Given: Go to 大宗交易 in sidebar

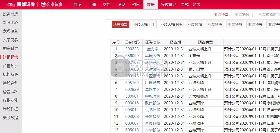Looking at the screenshot, I should click(x=11, y=40).
